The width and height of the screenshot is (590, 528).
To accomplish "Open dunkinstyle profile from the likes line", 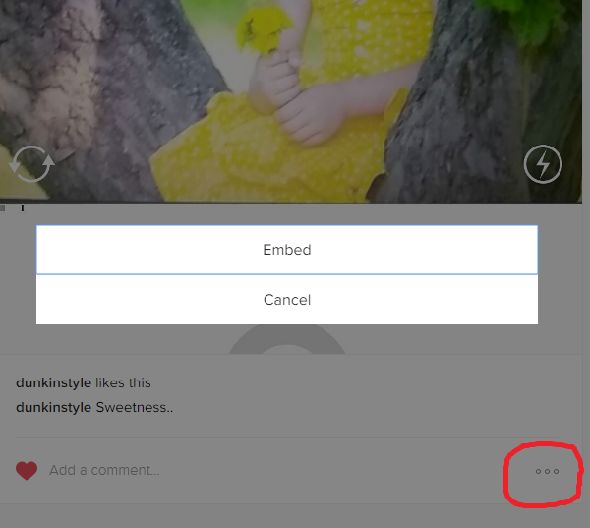I will (x=53, y=382).
